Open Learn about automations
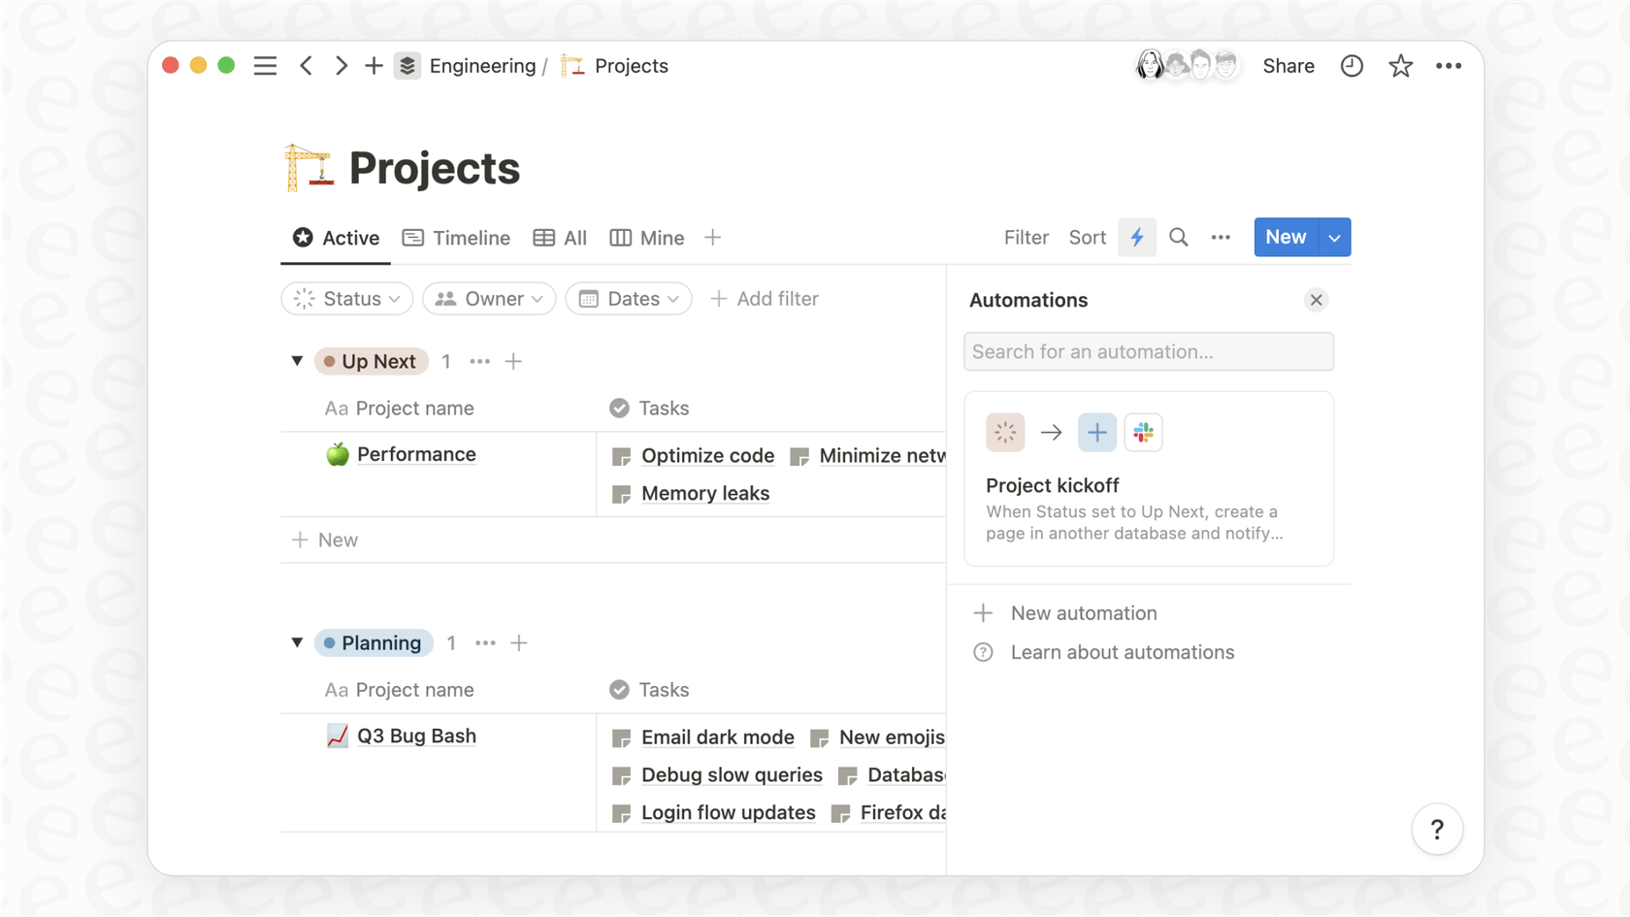 [1123, 651]
